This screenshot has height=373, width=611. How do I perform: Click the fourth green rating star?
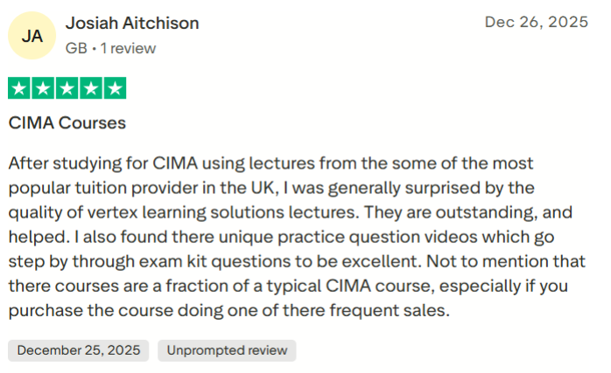90,88
